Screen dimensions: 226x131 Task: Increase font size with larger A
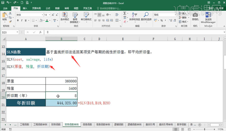coord(53,15)
